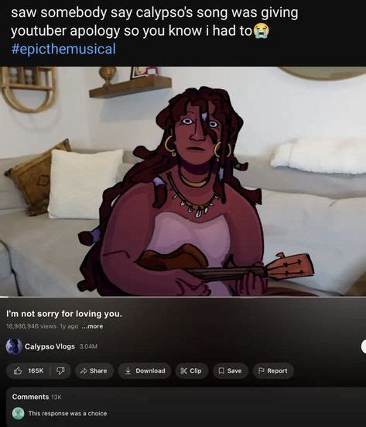
Task: Like the video with thumbs up icon
Action: [x=18, y=370]
